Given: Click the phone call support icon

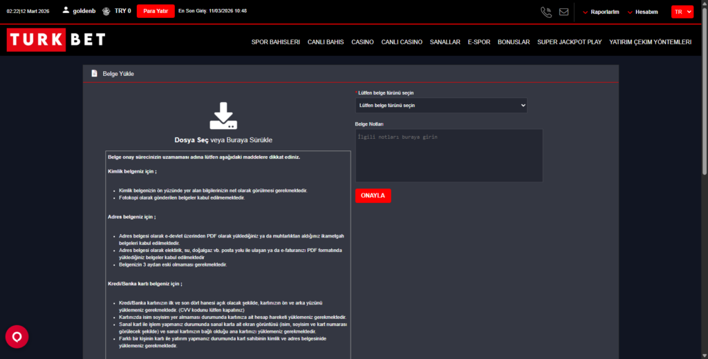Looking at the screenshot, I should pos(546,12).
